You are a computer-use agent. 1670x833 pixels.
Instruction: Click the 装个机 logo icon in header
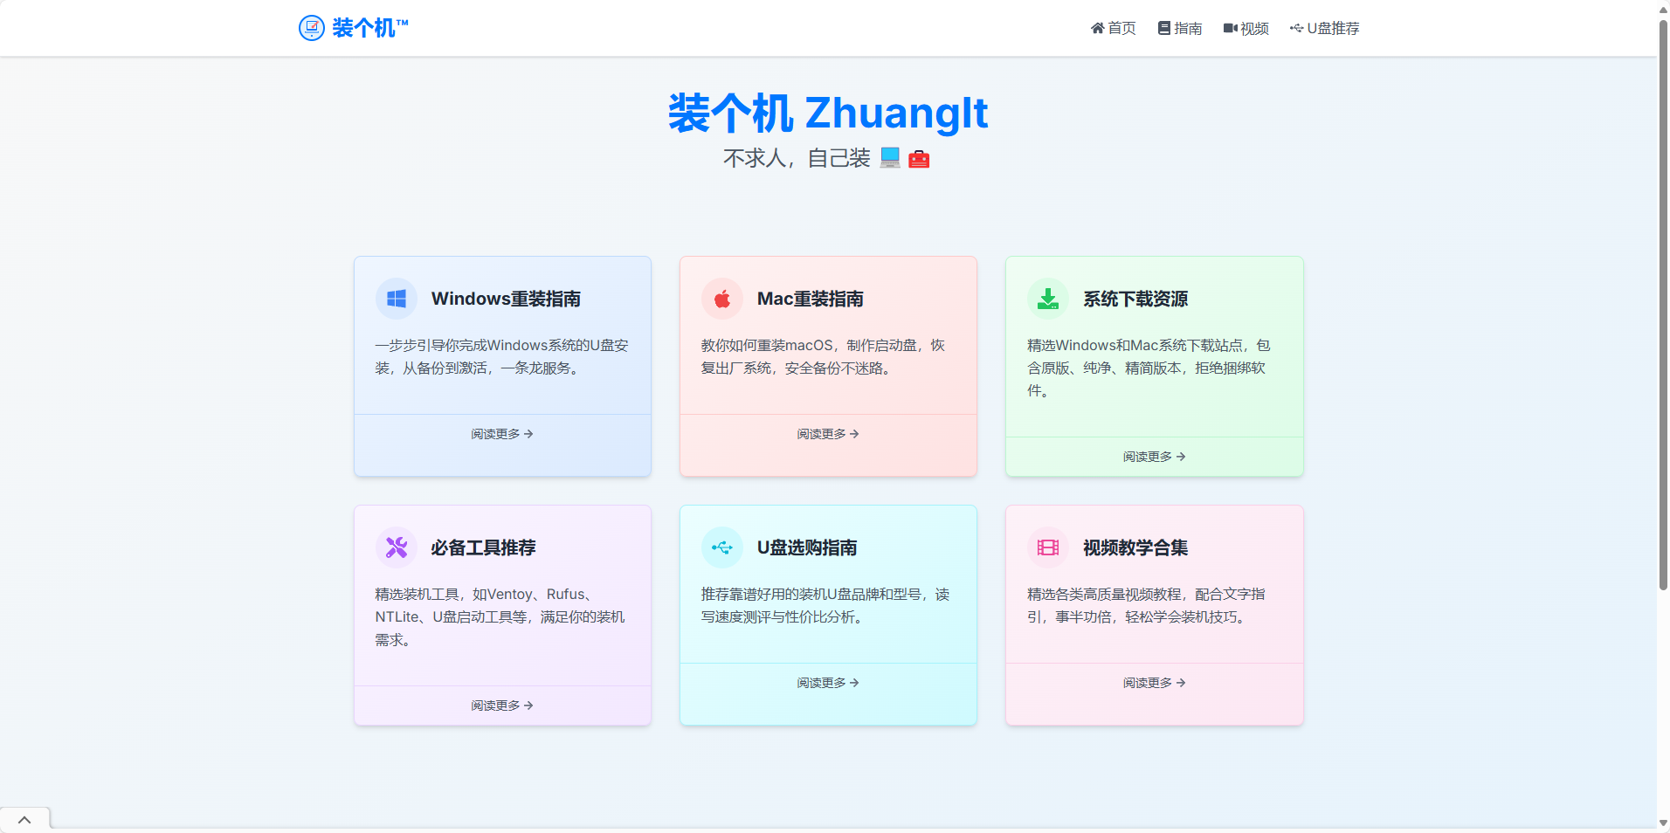pyautogui.click(x=312, y=28)
